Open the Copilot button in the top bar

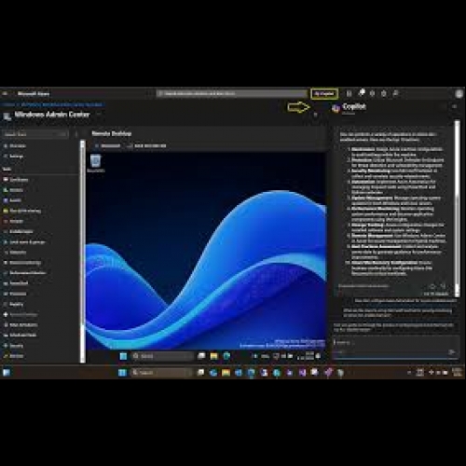pos(324,93)
